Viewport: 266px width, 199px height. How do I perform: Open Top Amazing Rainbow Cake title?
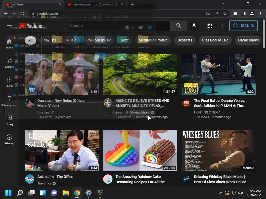(x=141, y=179)
